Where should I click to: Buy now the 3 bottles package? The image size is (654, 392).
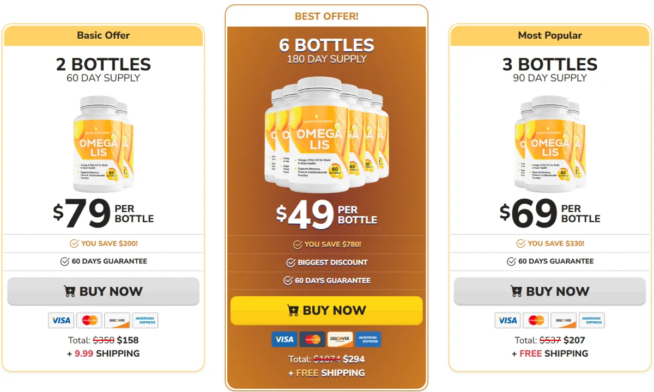[550, 291]
